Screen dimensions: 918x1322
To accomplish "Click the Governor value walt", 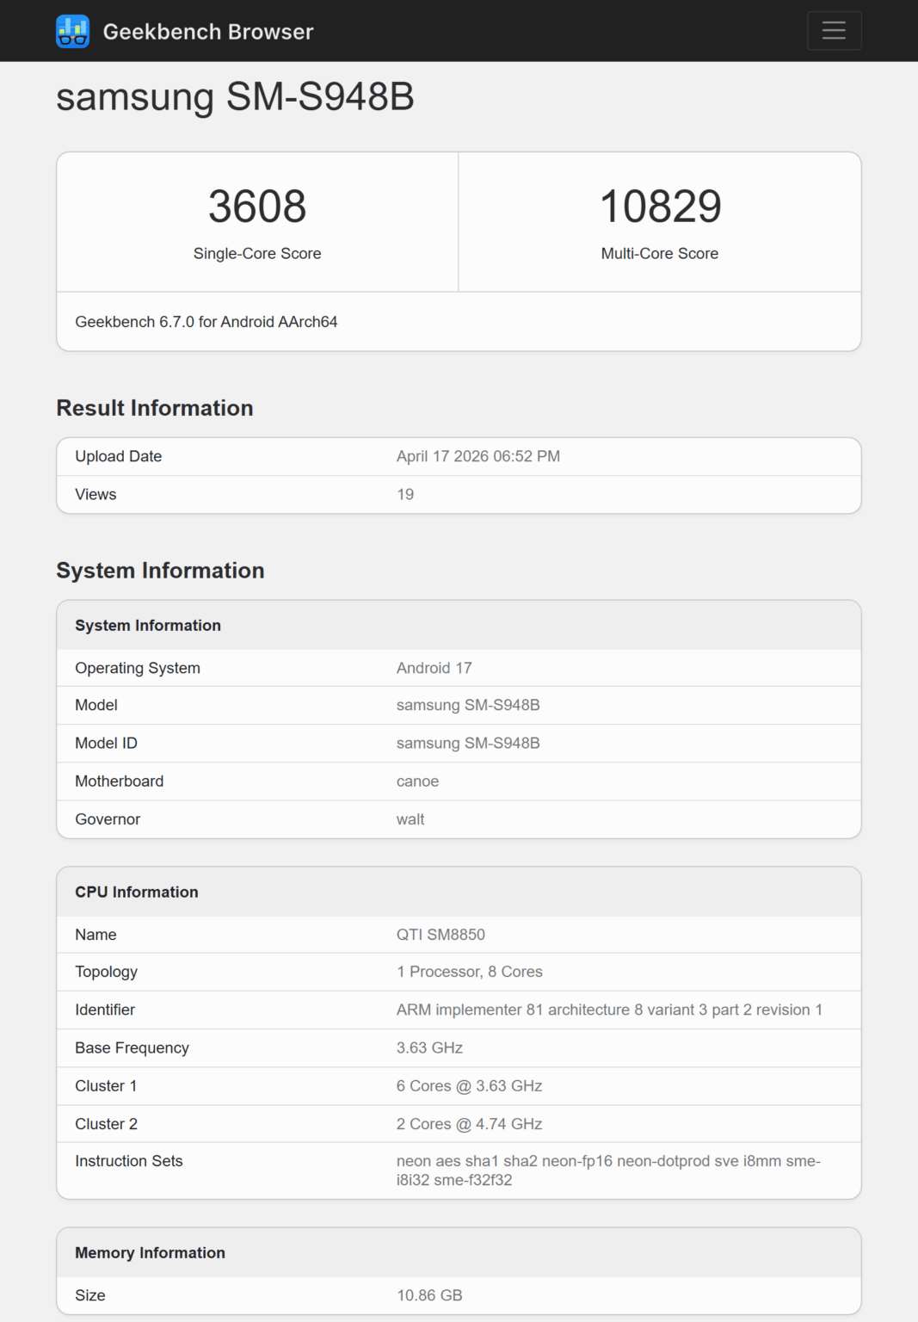I will click(x=410, y=819).
